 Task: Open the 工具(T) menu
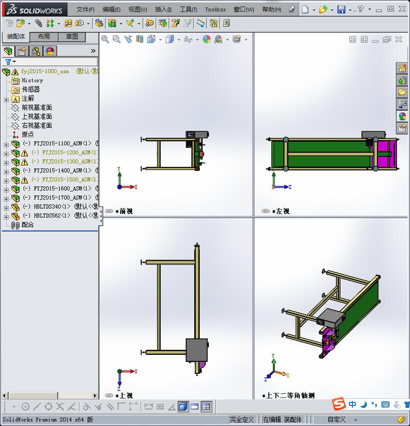(188, 10)
